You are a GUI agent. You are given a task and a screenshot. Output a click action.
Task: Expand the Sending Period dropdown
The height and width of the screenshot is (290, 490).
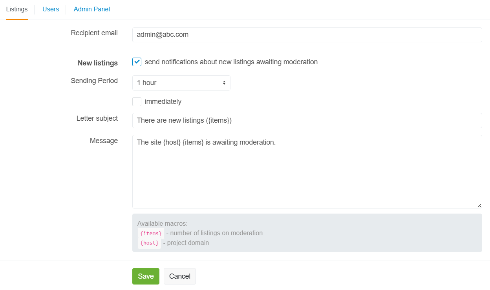(181, 83)
